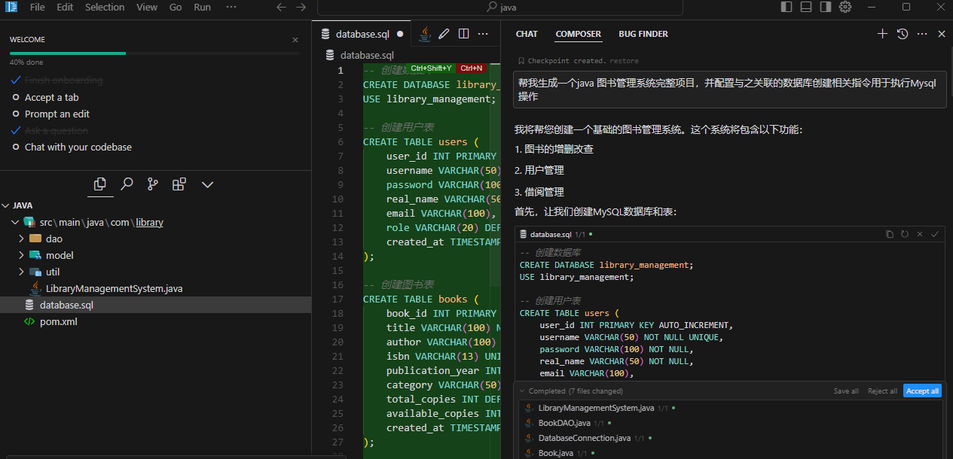
Task: Show composer history with the clock icon
Action: pos(903,34)
